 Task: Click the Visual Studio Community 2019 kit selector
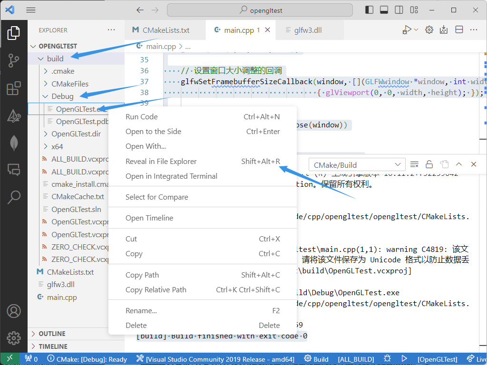pyautogui.click(x=215, y=359)
